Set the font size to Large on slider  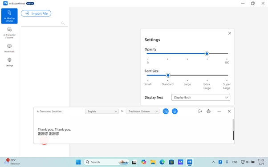point(187,76)
